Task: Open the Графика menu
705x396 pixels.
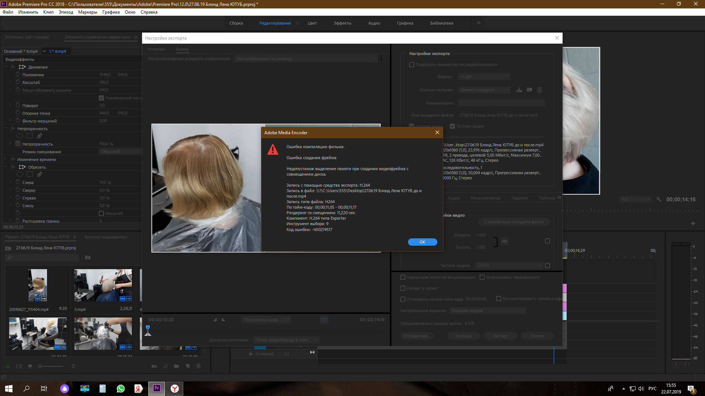Action: 111,12
